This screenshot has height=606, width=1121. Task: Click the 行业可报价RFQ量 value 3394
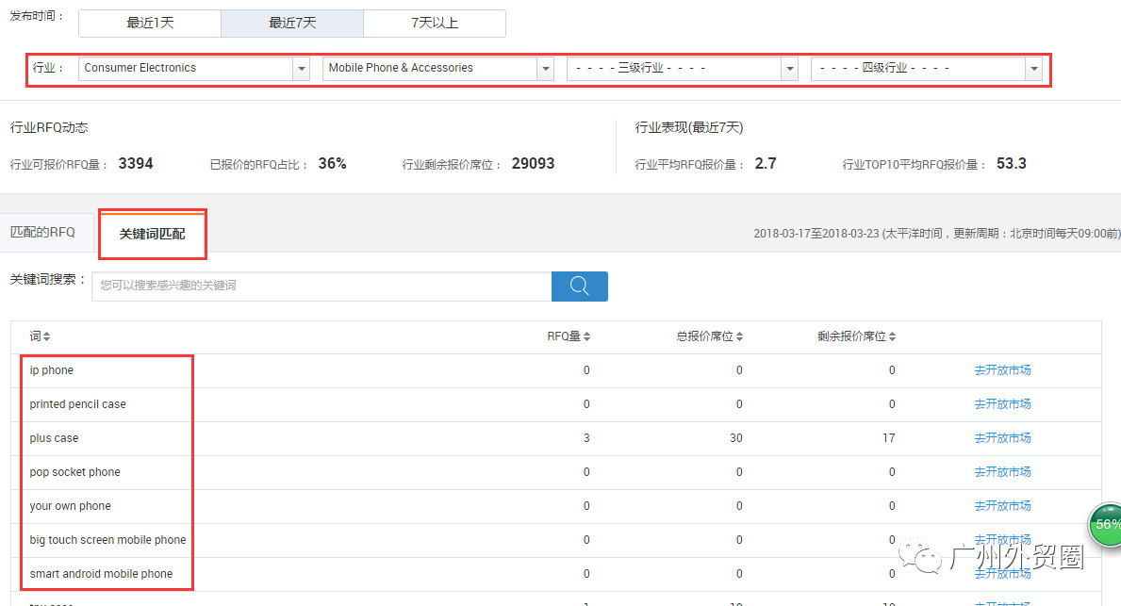tap(136, 164)
